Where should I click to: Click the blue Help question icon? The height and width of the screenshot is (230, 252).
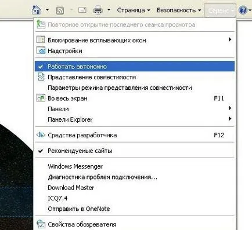243,10
